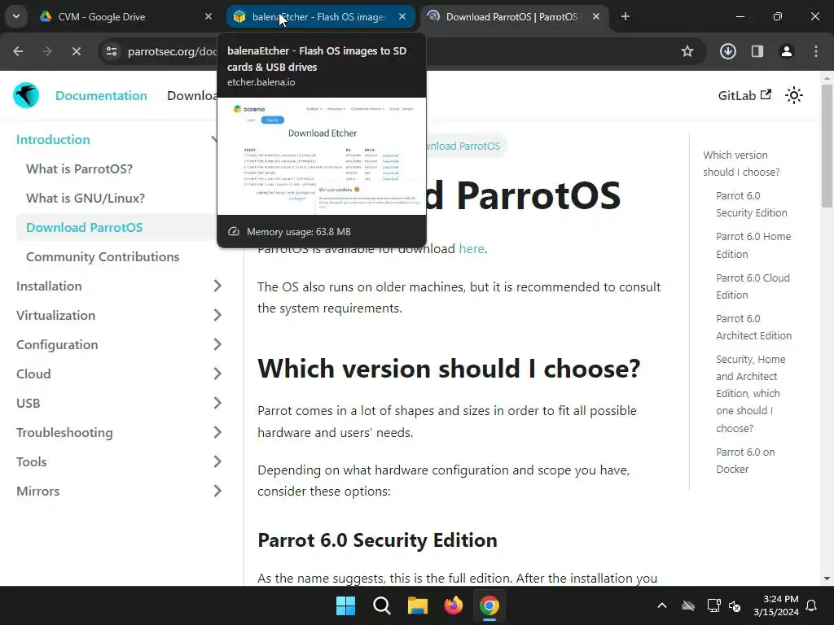Stop loading the page with X button
The height and width of the screenshot is (625, 834).
point(76,51)
